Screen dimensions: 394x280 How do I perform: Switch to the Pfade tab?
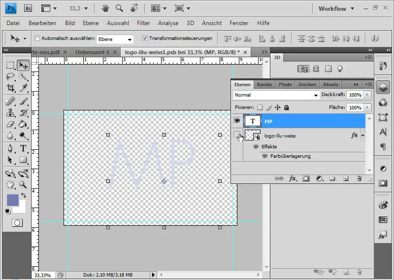coord(285,84)
